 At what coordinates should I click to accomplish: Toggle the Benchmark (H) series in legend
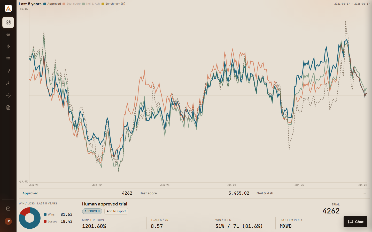(113, 4)
